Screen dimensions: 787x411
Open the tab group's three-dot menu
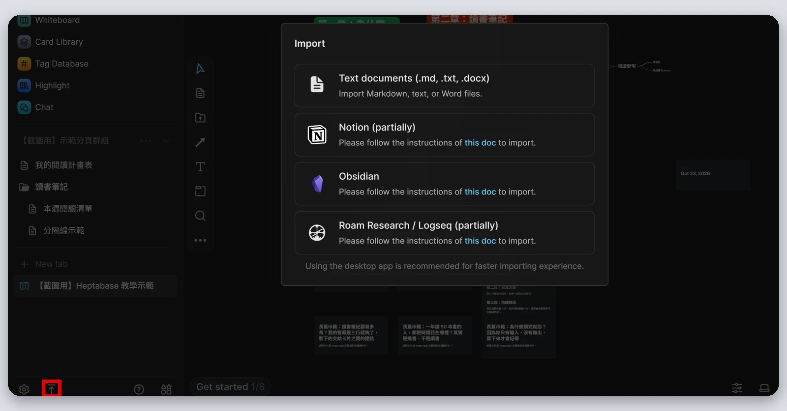point(146,141)
